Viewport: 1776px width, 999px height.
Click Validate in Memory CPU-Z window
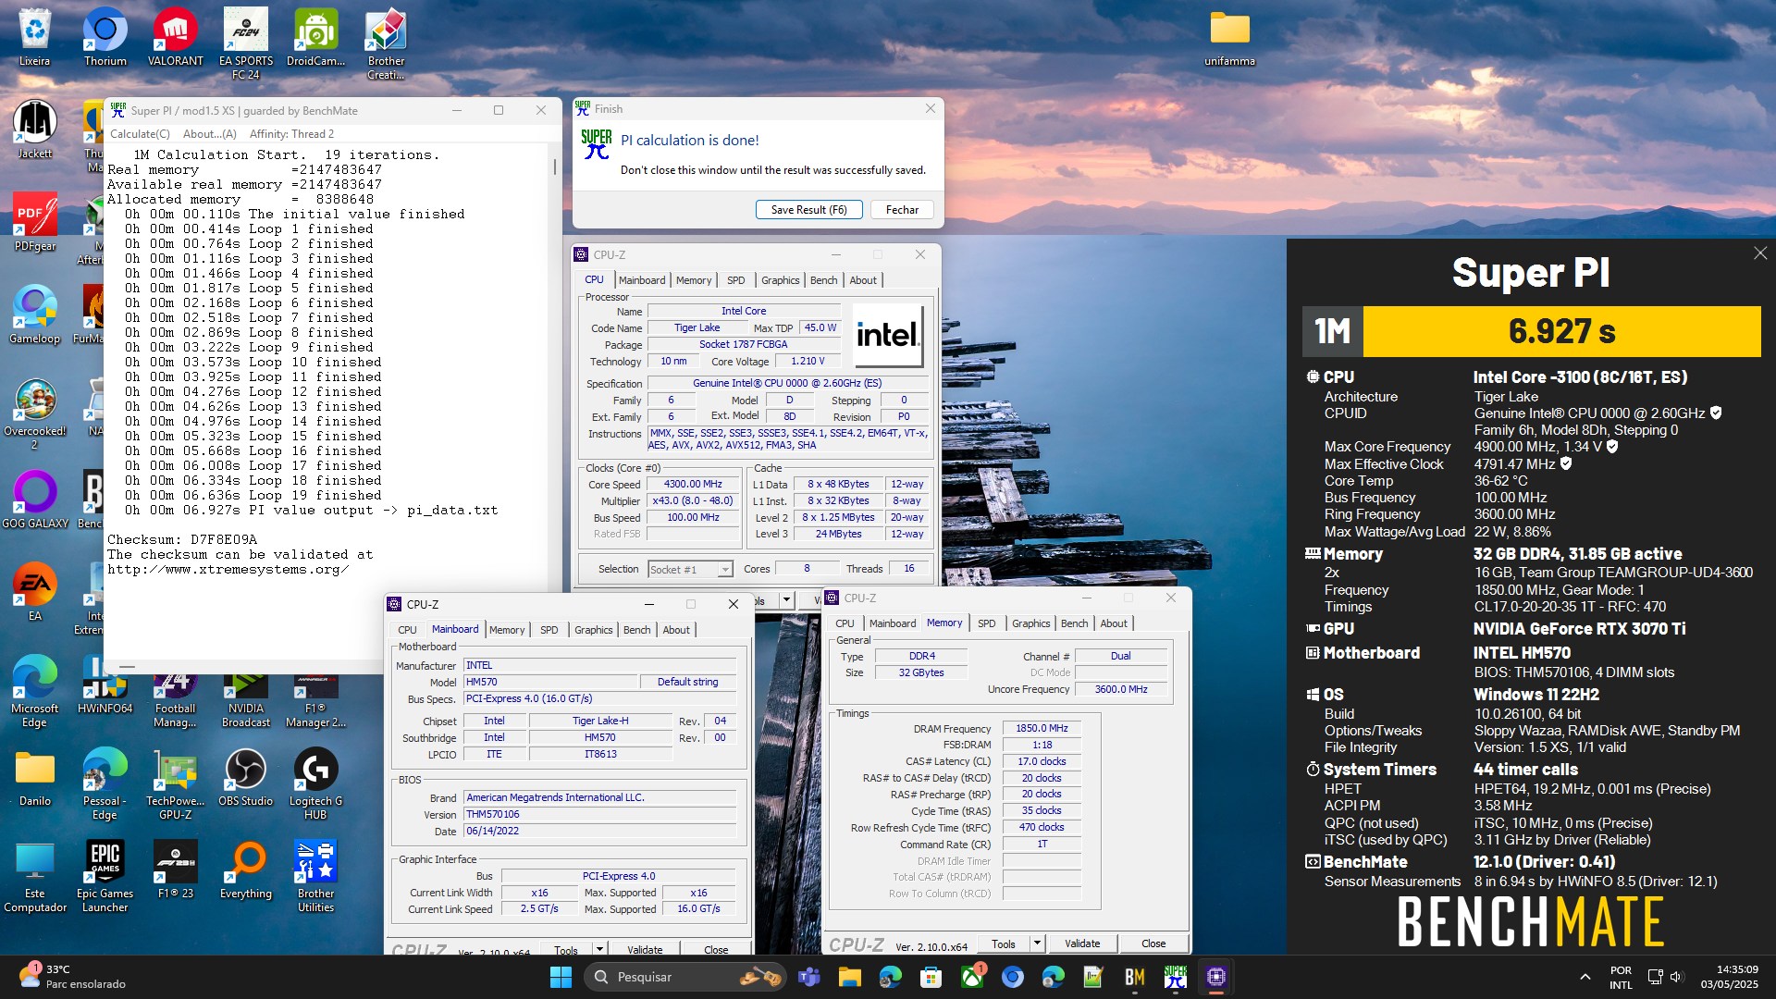click(1082, 943)
